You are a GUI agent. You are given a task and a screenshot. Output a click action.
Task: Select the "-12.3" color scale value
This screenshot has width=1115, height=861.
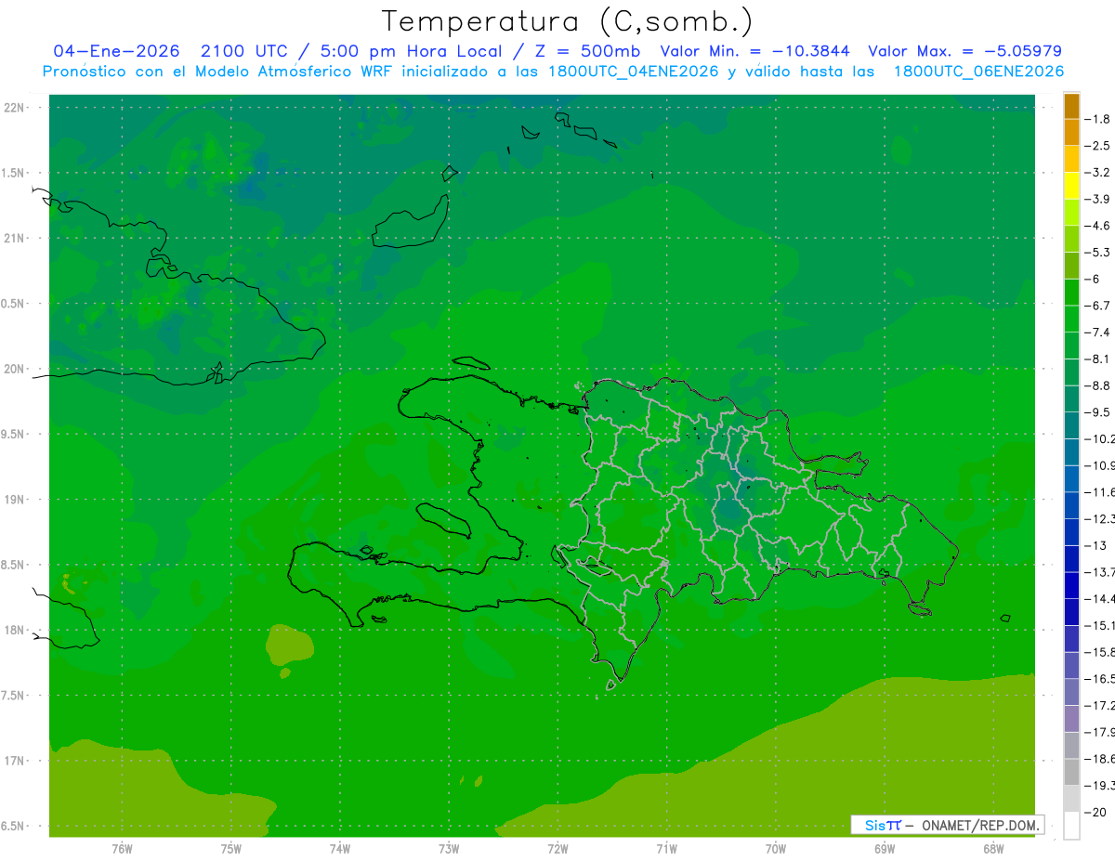[1099, 518]
